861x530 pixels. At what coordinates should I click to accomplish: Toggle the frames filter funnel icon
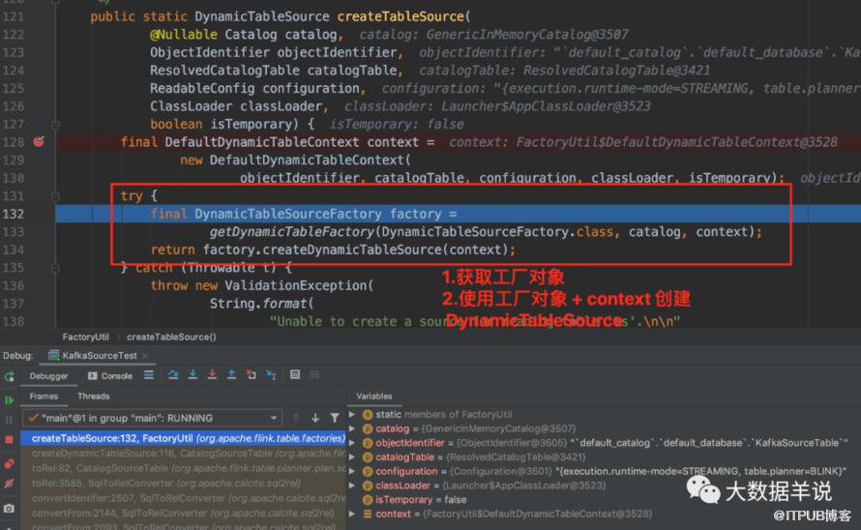(335, 418)
